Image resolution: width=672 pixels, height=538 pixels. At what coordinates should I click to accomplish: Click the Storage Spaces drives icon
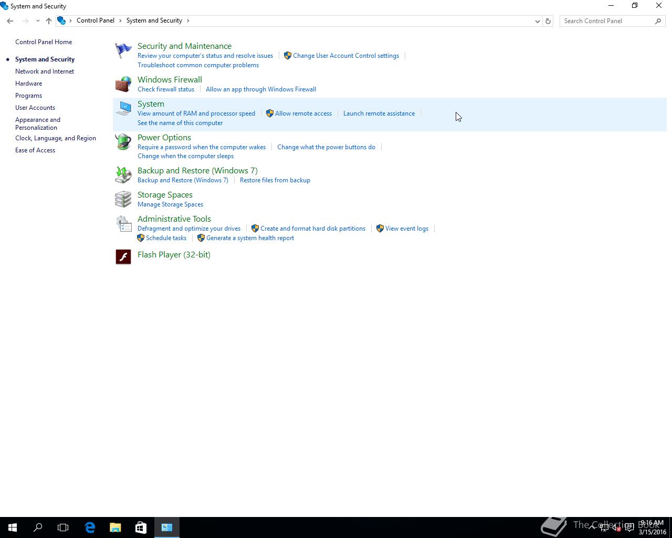[123, 199]
